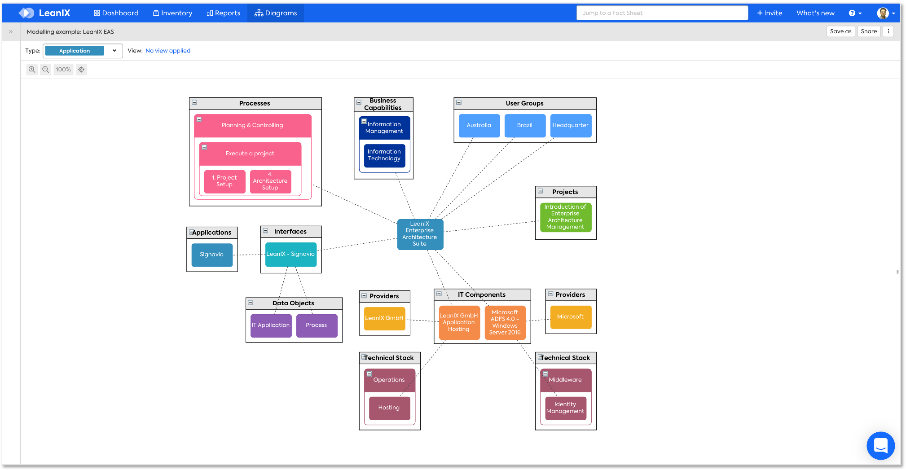This screenshot has height=470, width=906.
Task: Click the No view applied link
Action: pyautogui.click(x=168, y=51)
